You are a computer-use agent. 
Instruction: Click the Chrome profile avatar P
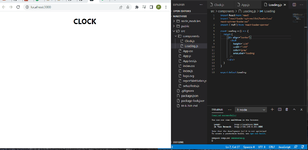coord(158,7)
